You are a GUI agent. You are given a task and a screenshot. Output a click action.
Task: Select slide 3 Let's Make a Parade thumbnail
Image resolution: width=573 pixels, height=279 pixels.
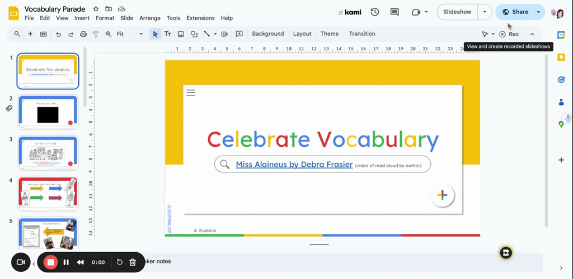[x=48, y=153]
